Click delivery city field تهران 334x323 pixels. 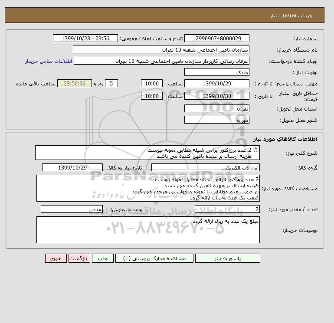point(217,120)
